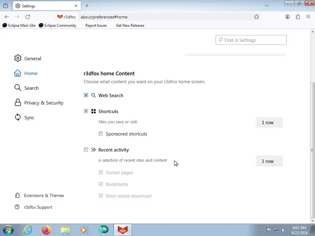Viewport: 315px width, 236px height.
Task: Open the Sync settings category
Action: click(24, 117)
